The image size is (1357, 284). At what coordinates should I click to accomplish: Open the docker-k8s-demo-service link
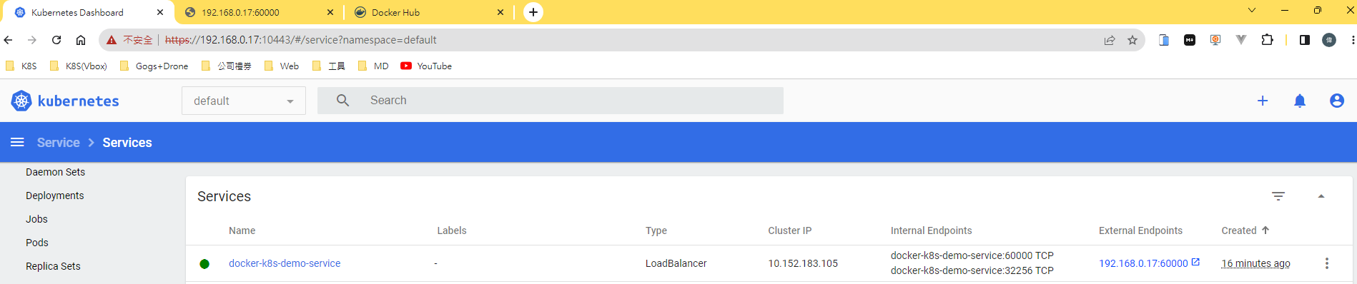tap(285, 263)
